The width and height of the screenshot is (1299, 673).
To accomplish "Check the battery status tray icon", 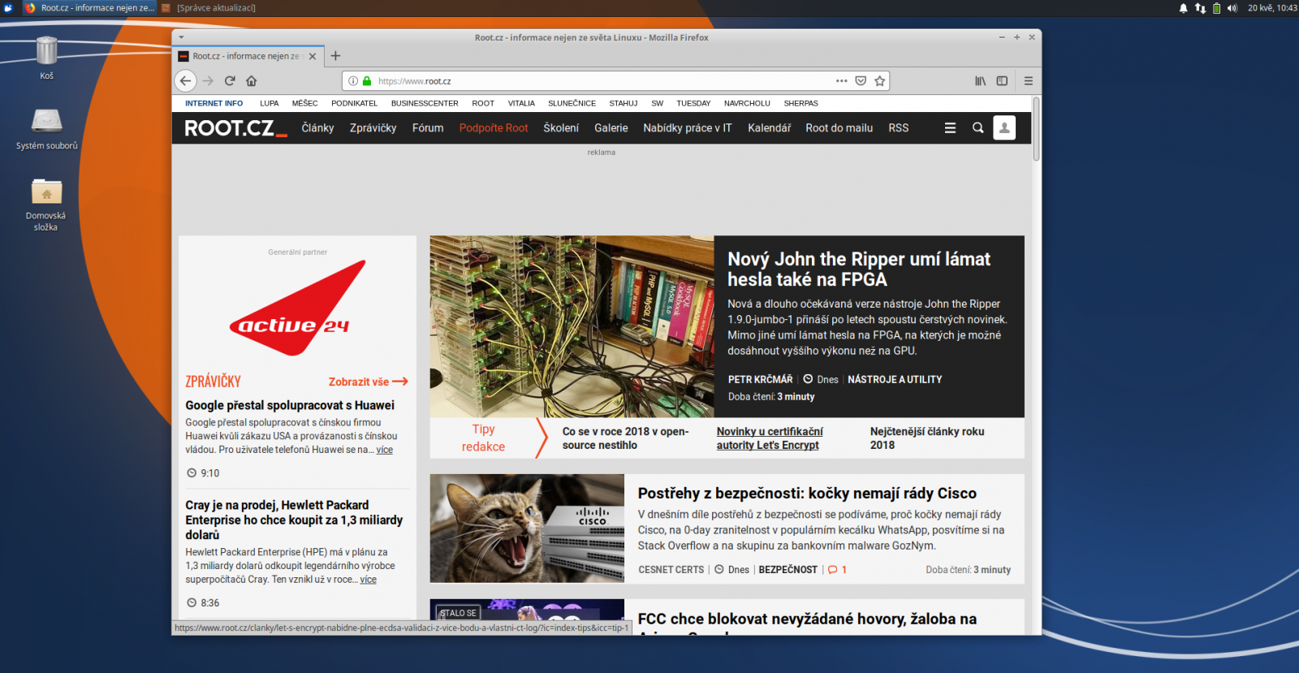I will 1216,8.
